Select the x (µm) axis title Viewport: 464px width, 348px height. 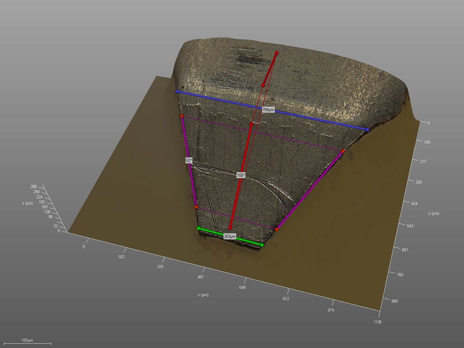[203, 295]
